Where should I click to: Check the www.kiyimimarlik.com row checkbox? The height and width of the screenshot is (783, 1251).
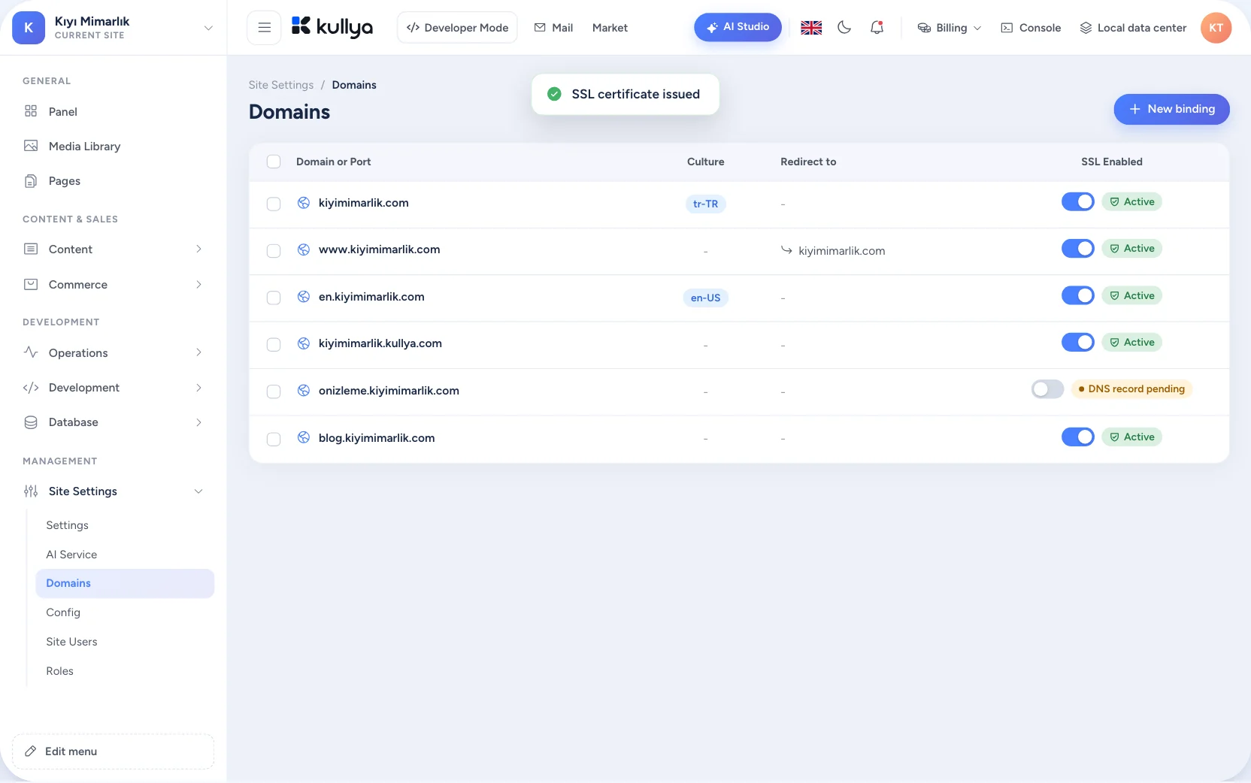(274, 251)
